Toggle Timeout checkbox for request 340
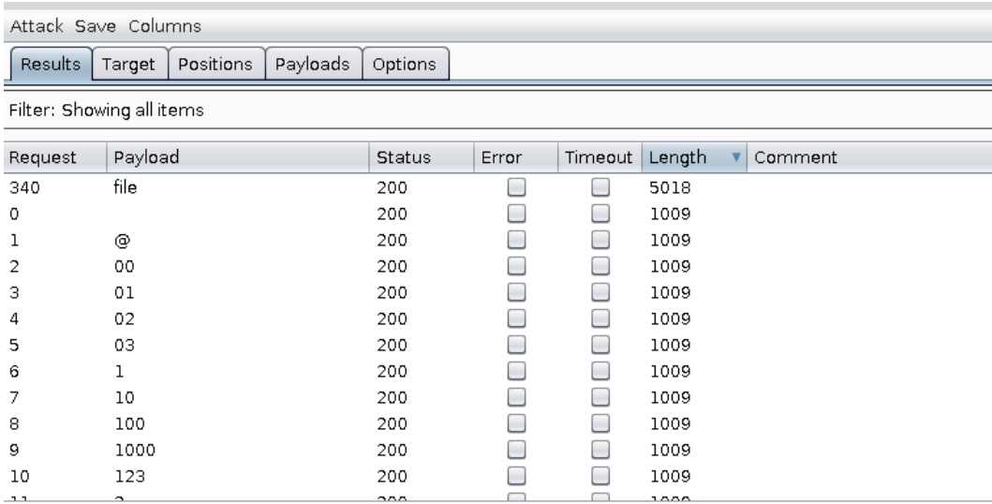The width and height of the screenshot is (992, 504). coord(600,187)
